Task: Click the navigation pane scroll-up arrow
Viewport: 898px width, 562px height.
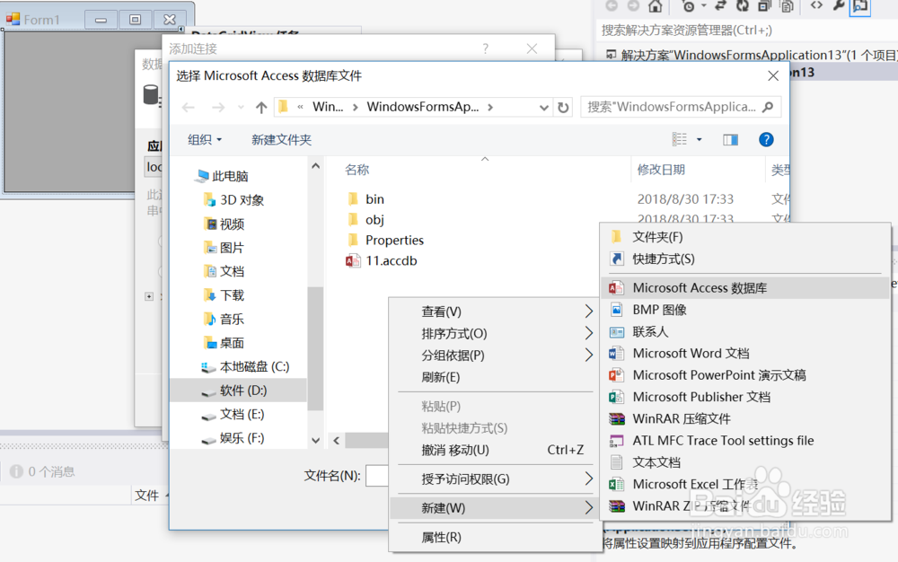Action: click(x=315, y=166)
